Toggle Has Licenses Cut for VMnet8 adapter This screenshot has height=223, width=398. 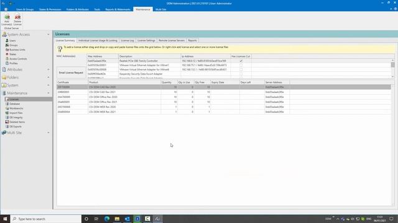click(x=241, y=69)
